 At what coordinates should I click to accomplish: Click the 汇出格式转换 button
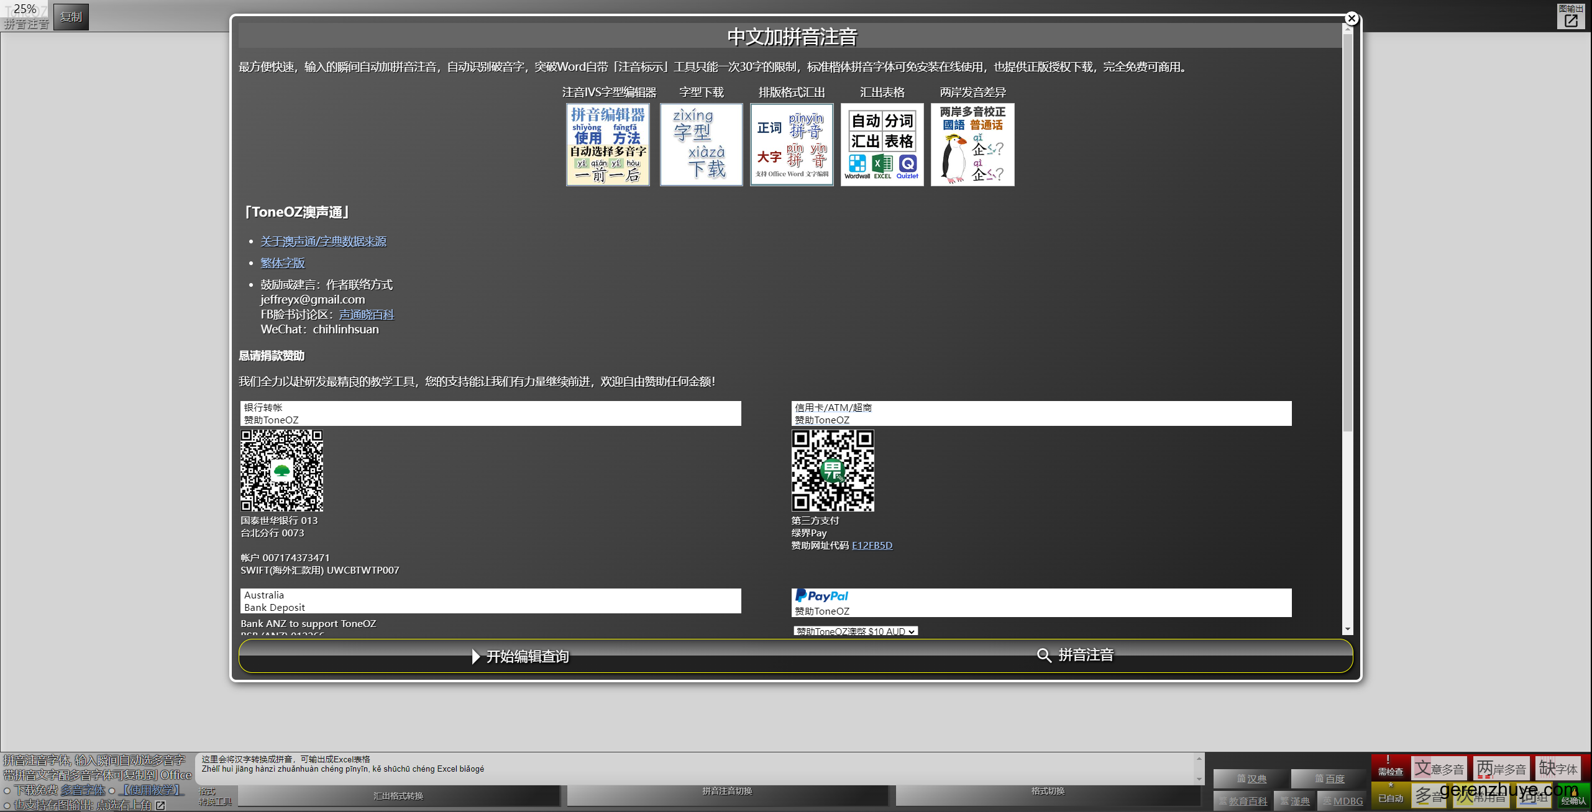(398, 796)
